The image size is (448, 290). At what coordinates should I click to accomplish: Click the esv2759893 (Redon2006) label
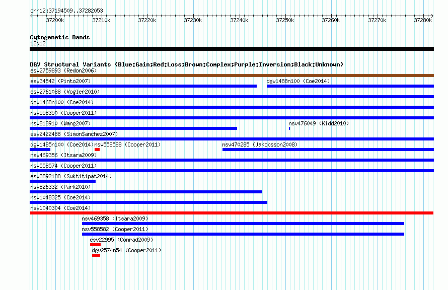(63, 70)
